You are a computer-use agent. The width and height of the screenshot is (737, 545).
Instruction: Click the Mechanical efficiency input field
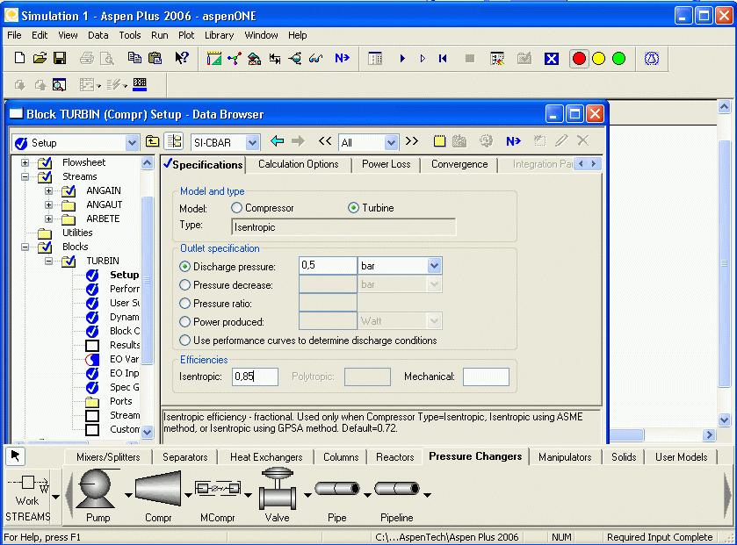pos(486,376)
